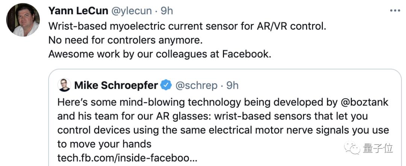Open the more options ellipsis menu
The image size is (406, 166).
[395, 11]
